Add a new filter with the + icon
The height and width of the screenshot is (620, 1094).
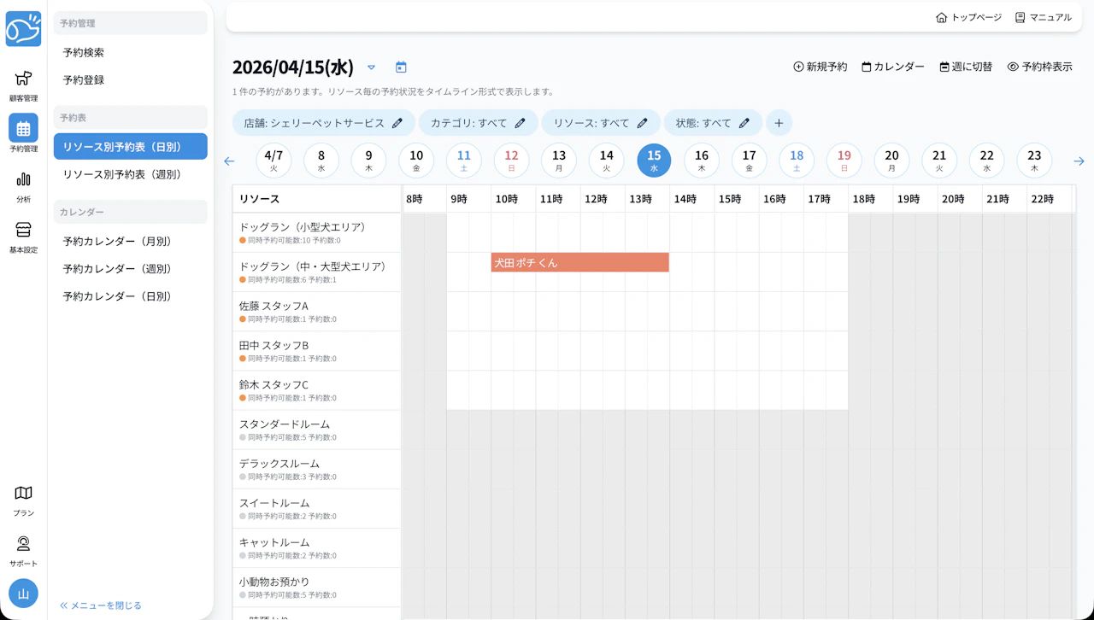pos(779,123)
